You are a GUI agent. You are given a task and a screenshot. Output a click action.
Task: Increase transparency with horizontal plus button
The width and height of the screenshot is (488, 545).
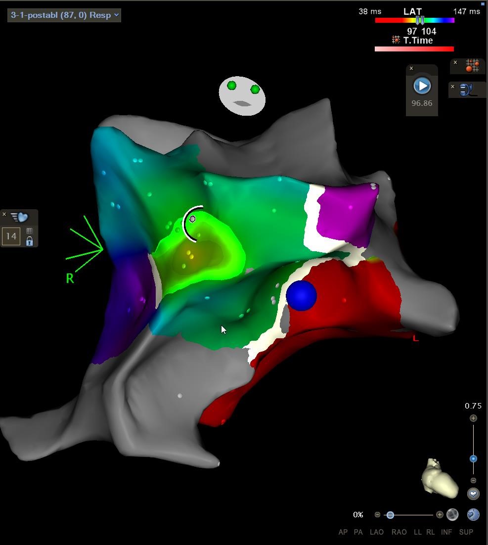coord(440,514)
